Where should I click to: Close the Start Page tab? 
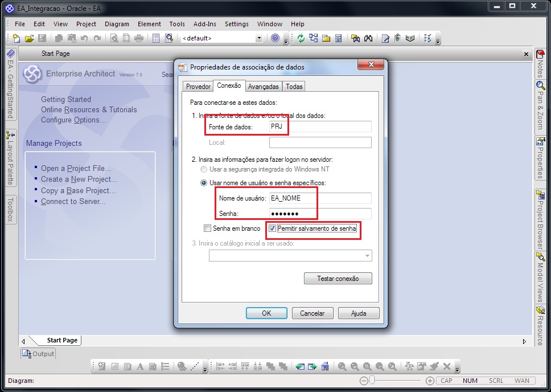pos(526,54)
